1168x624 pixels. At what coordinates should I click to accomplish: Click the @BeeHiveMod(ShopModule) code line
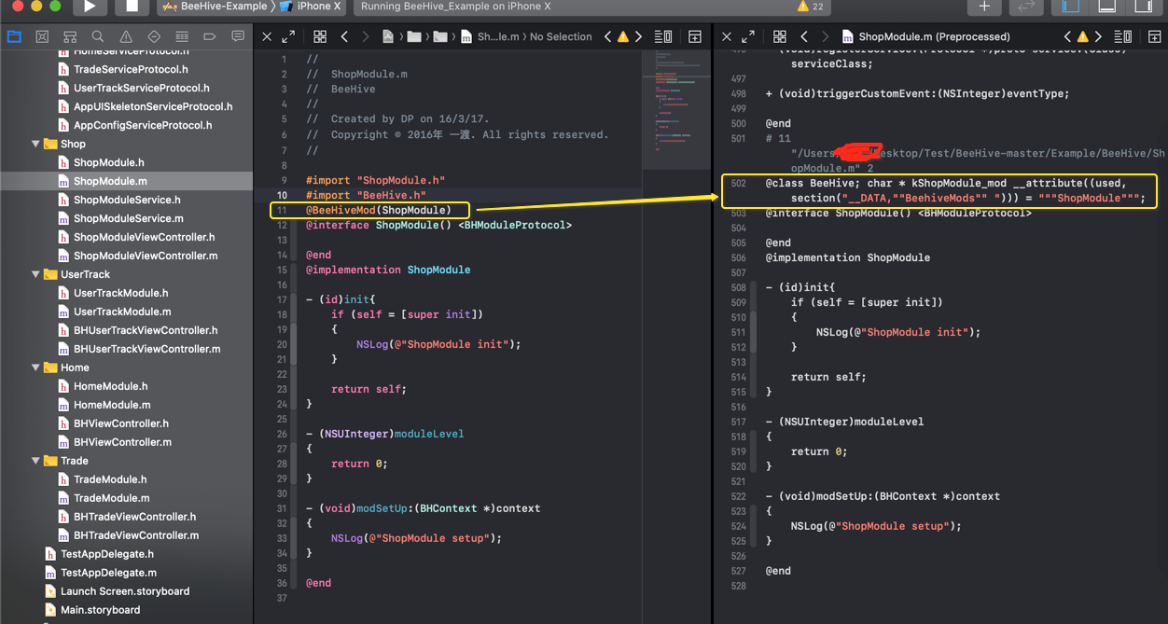[379, 210]
